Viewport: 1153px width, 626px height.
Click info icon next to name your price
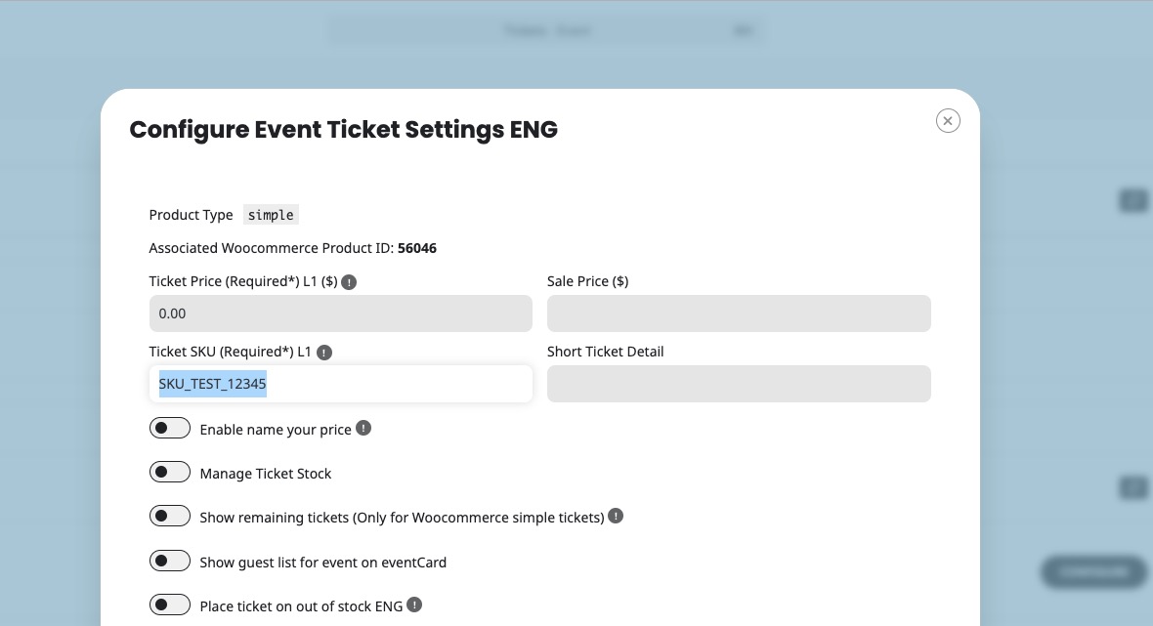[363, 428]
